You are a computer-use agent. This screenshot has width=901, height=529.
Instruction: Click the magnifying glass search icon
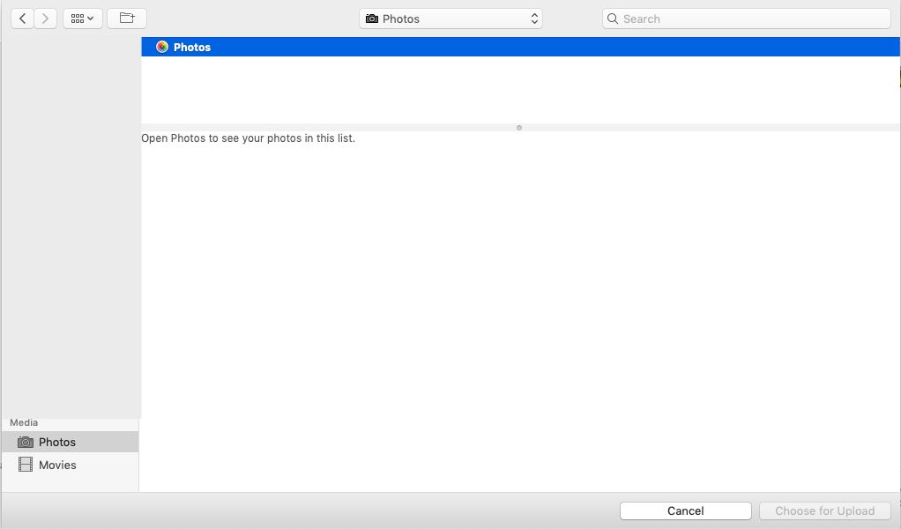click(x=613, y=19)
